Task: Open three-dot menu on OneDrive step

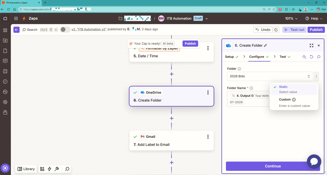Action: 208,93
